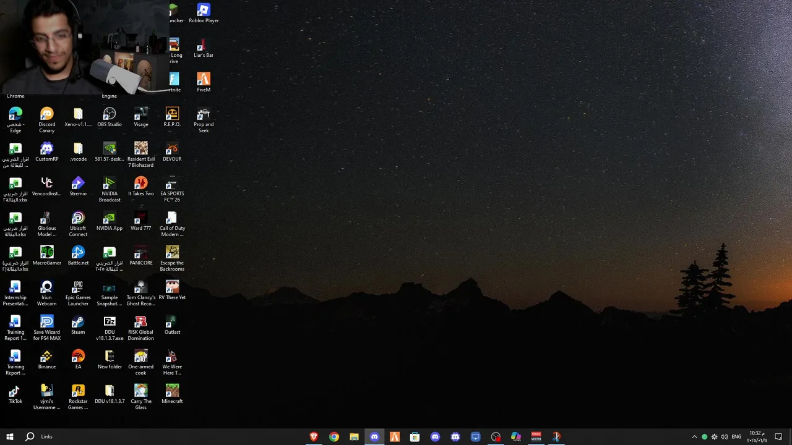This screenshot has height=445, width=792.
Task: Select the 581.57-desk NVIDIA driver installer icon
Action: pyautogui.click(x=110, y=151)
